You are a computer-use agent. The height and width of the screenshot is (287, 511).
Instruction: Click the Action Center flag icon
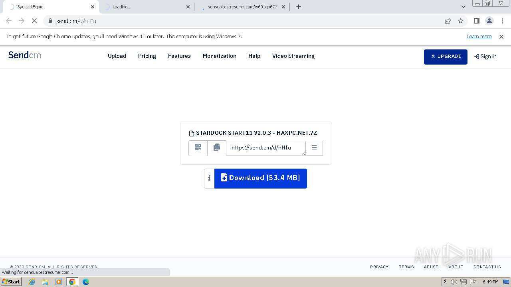pyautogui.click(x=473, y=282)
